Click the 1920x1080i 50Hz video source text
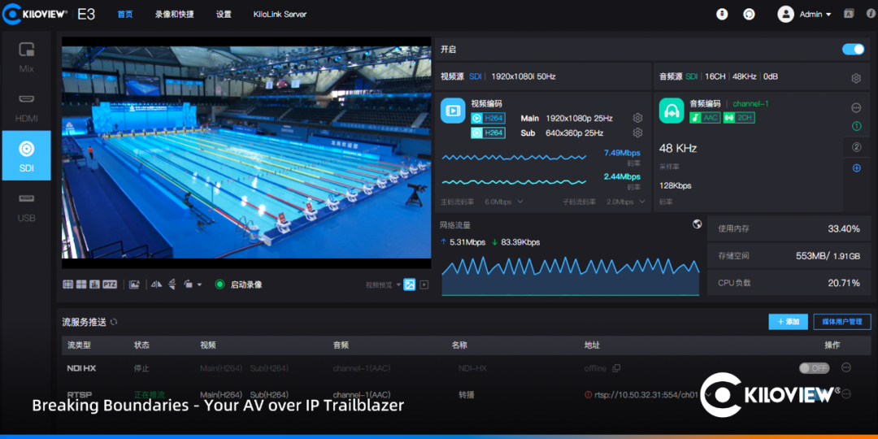 [524, 76]
